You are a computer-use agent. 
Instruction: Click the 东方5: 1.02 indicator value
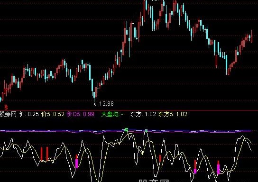(173, 114)
